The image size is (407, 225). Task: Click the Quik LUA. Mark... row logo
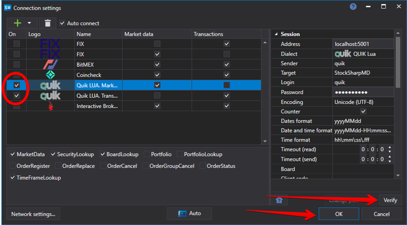tap(50, 85)
